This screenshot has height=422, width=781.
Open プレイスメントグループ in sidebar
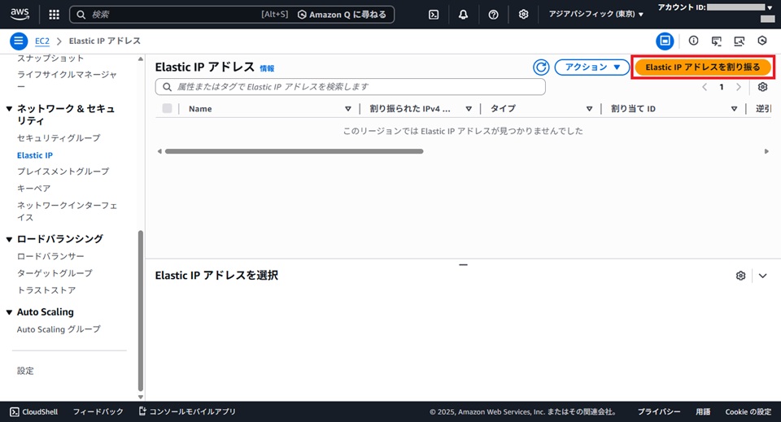(63, 172)
